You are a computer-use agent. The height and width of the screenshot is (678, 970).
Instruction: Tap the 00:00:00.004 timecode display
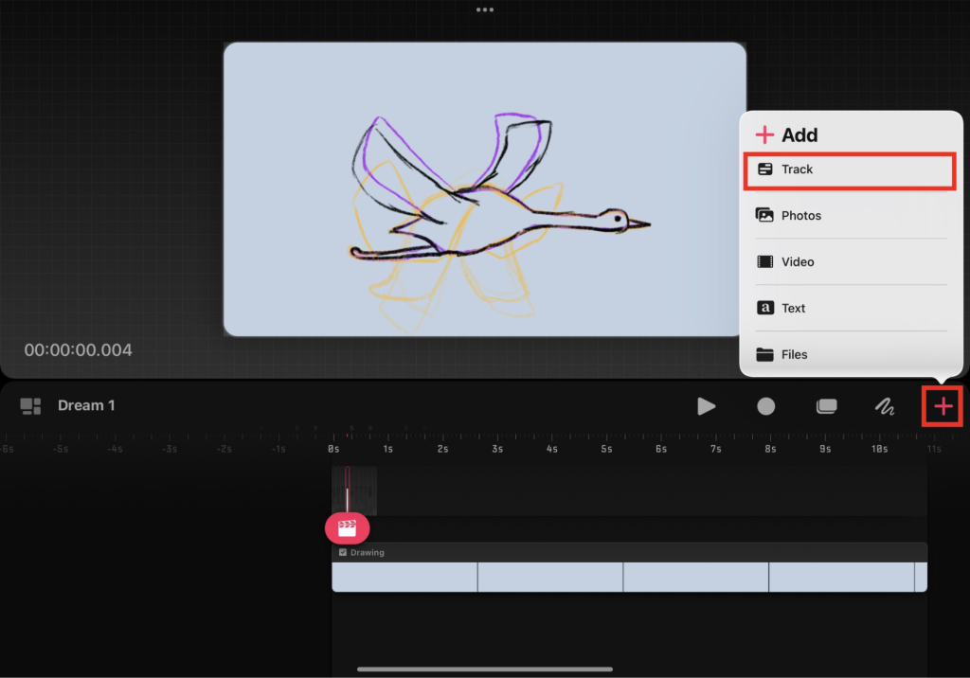78,350
